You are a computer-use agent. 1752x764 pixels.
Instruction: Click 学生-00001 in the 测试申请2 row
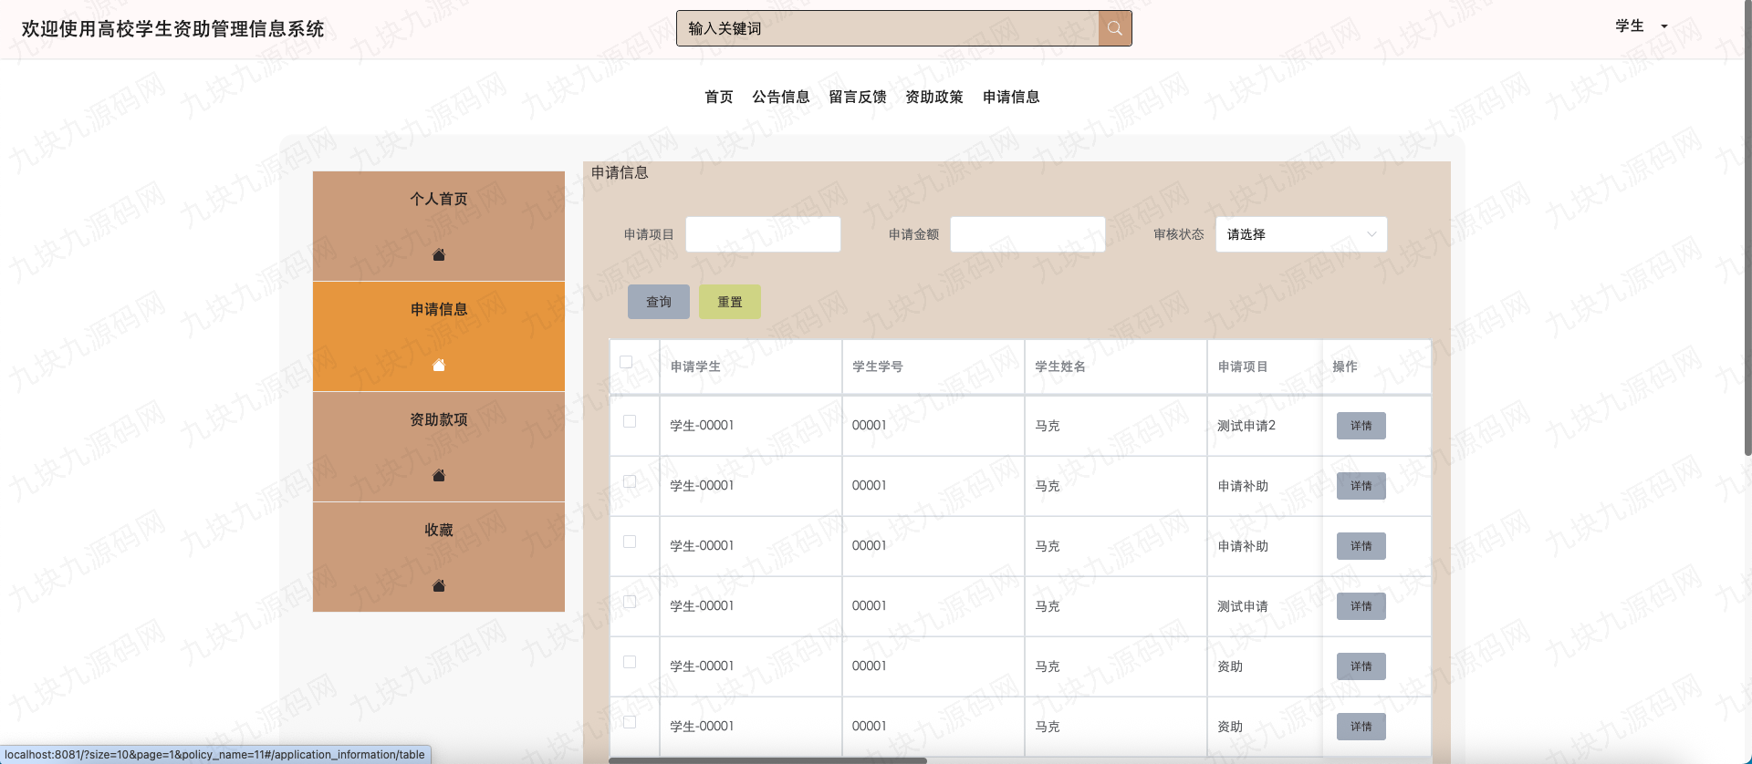(x=702, y=426)
